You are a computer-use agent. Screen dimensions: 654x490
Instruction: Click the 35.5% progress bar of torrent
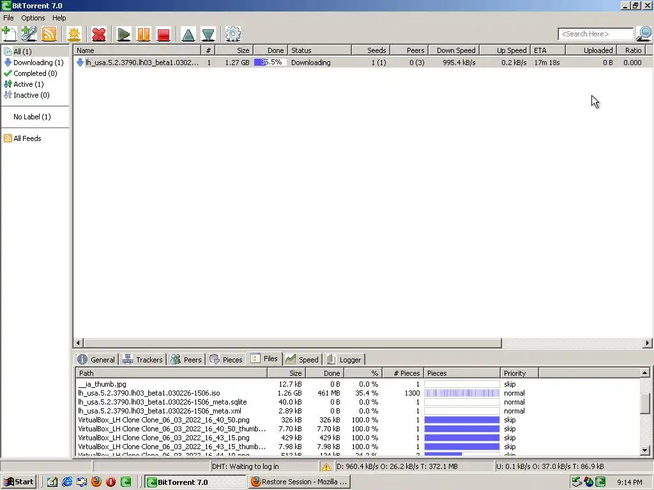[270, 63]
